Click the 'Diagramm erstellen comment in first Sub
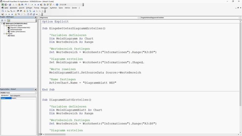This screenshot has width=242, height=136. (66, 59)
